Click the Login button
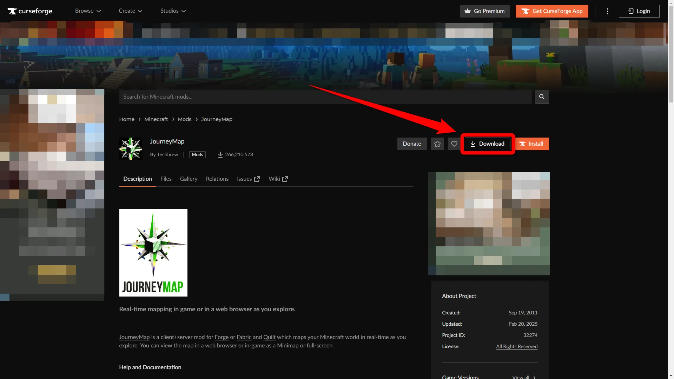Screen dimensions: 674x379 639,11
